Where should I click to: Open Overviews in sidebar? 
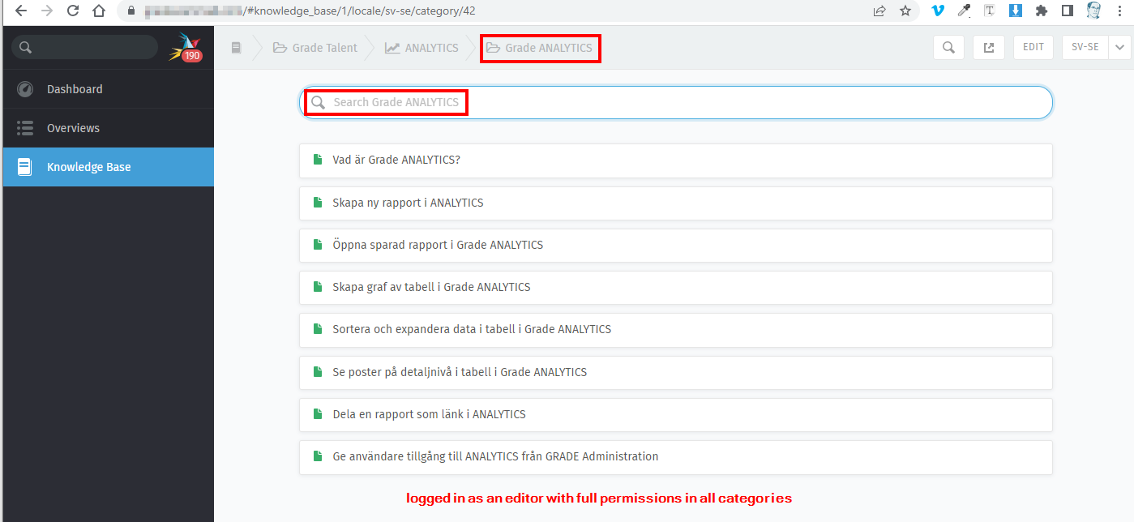pyautogui.click(x=109, y=128)
